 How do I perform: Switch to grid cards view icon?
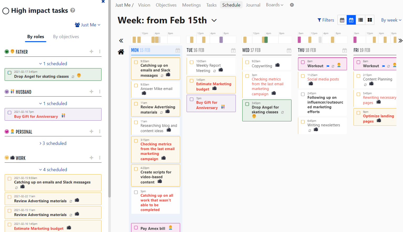click(x=370, y=20)
